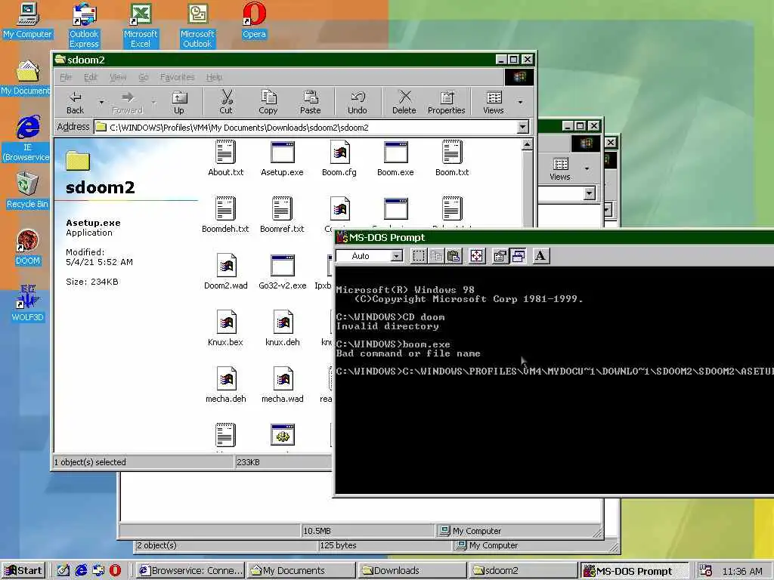Viewport: 774px width, 580px height.
Task: Click scroll-up arrow of sdoom2 file list
Action: [x=527, y=144]
